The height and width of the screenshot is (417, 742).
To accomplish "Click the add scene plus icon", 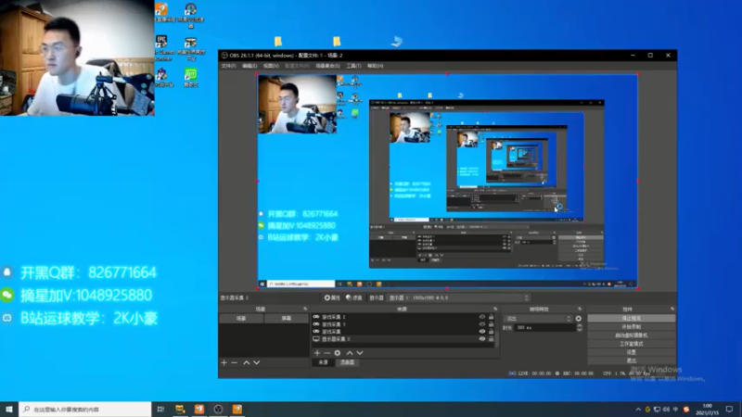I will pyautogui.click(x=224, y=362).
